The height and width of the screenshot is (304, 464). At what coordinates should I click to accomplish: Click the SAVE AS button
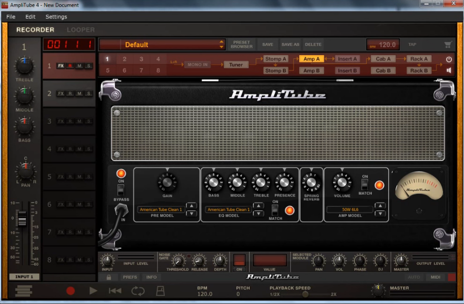click(290, 45)
